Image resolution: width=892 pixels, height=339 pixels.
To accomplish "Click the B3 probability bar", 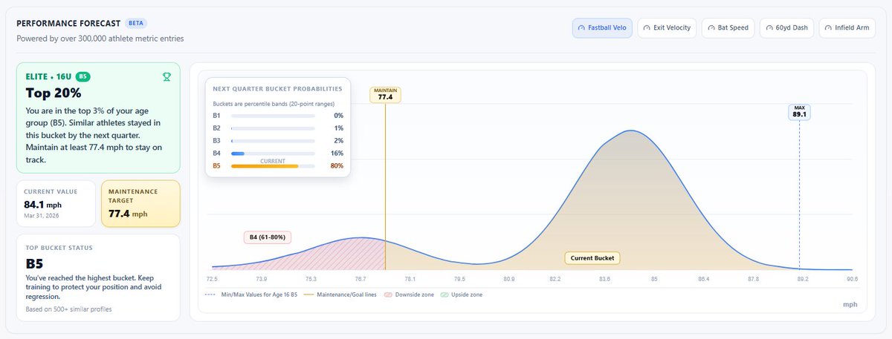I will pyautogui.click(x=273, y=141).
